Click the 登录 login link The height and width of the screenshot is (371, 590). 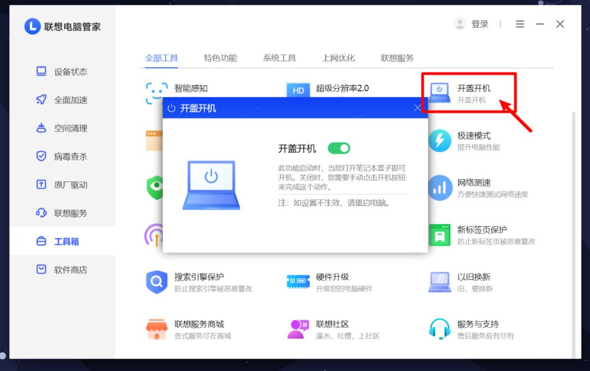point(479,23)
